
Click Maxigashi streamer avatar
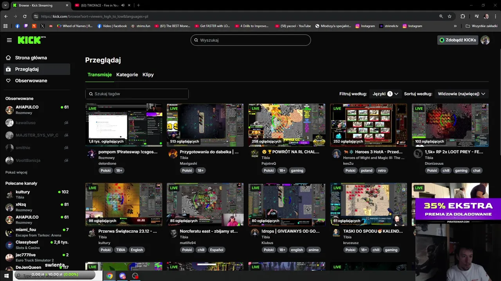[173, 153]
